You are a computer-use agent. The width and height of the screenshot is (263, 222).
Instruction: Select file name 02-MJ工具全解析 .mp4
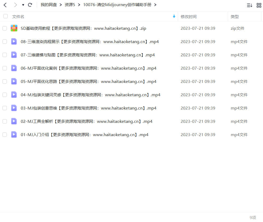87,122
